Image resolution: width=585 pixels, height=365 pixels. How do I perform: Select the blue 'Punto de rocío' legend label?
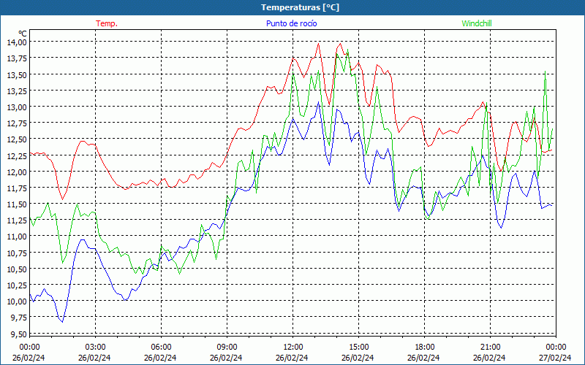coord(291,23)
